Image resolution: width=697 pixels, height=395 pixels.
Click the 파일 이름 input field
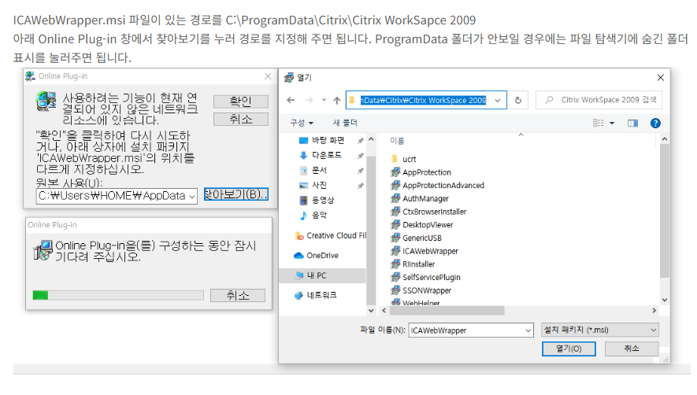pyautogui.click(x=466, y=330)
